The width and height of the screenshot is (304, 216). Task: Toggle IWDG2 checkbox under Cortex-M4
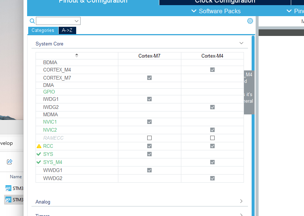212,107
